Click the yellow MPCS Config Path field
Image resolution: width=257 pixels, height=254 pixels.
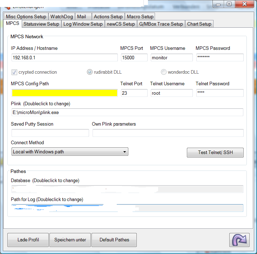pyautogui.click(x=65, y=93)
